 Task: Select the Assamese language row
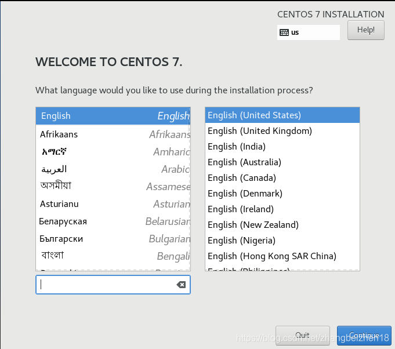(x=113, y=187)
